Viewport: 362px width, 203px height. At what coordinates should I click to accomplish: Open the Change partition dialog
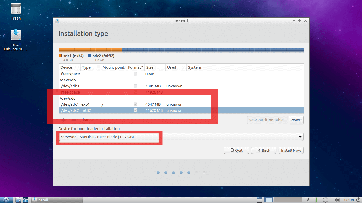[89, 120]
